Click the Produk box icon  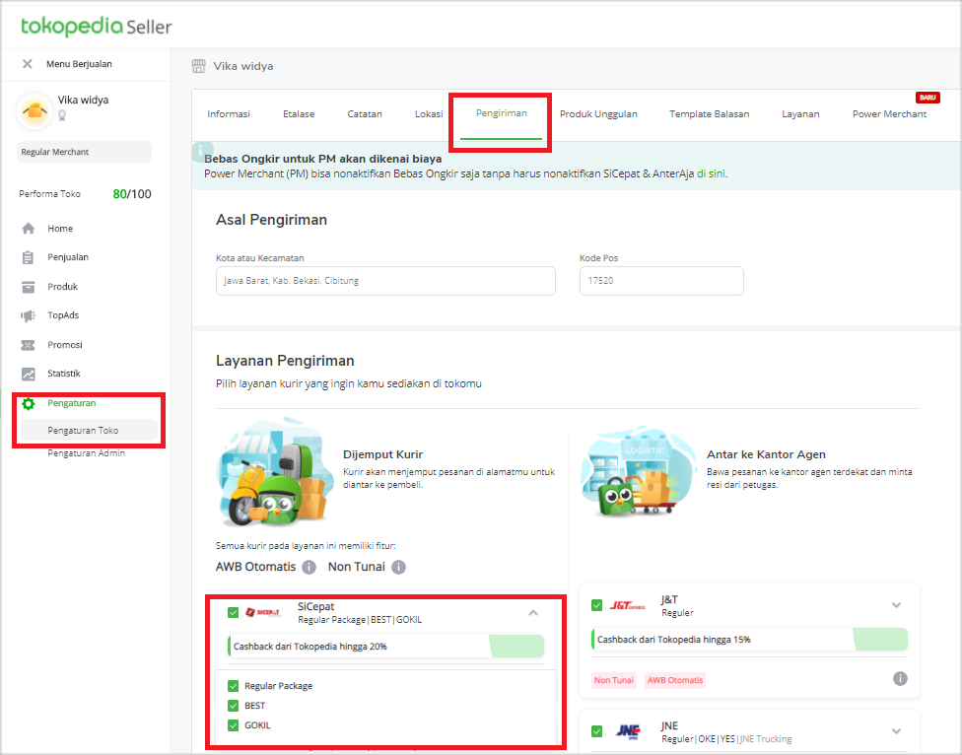tap(29, 287)
